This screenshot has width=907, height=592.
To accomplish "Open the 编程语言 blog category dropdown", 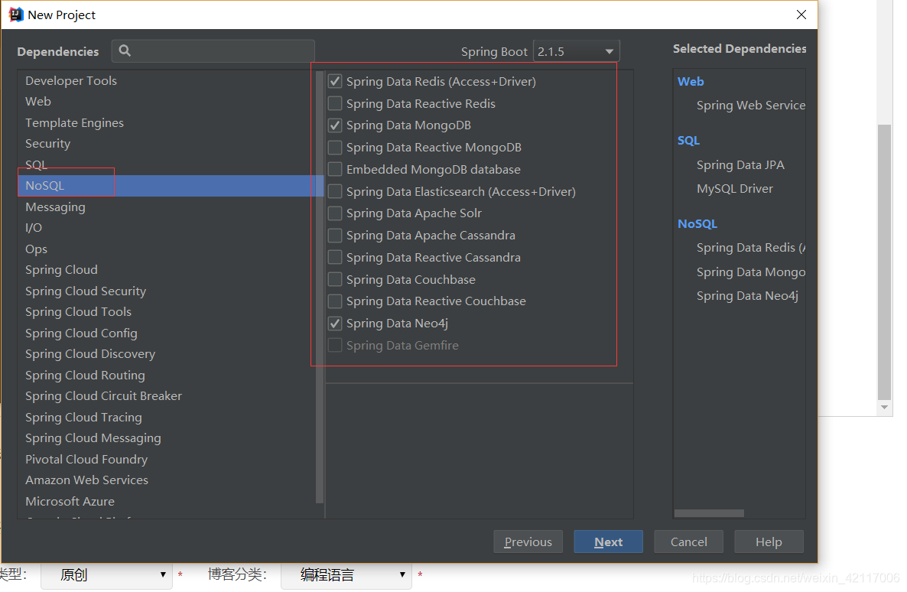I will [346, 574].
